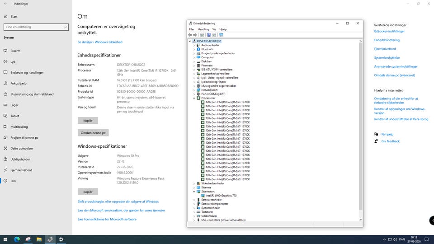
Task: Collapse the Skærmkort tree node
Action: tap(194, 192)
